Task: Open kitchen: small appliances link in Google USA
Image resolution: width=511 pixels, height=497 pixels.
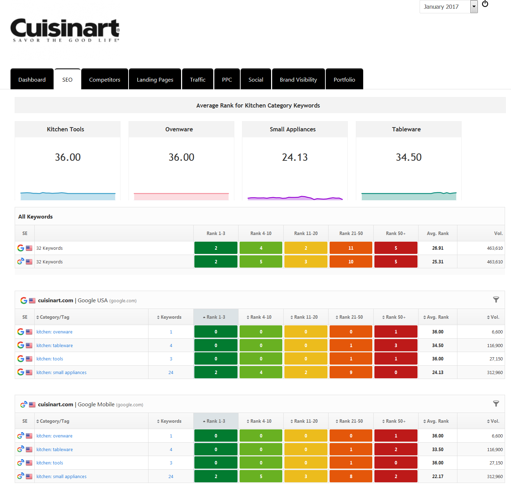Action: 61,372
